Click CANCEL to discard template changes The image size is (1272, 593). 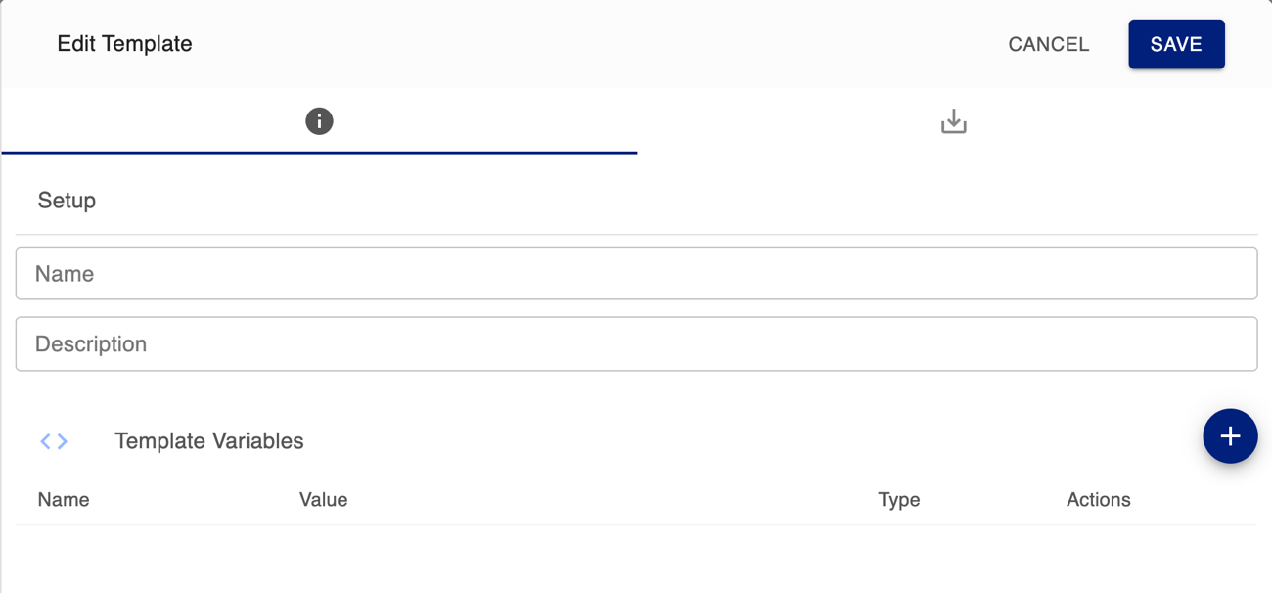tap(1048, 44)
